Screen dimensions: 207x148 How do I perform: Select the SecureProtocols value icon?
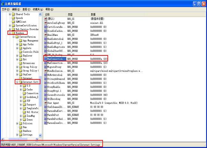(x=45, y=95)
